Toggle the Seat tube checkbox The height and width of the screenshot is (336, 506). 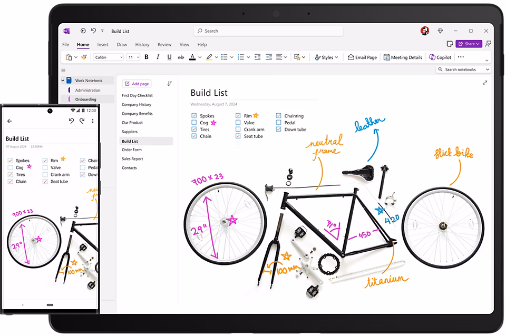238,136
